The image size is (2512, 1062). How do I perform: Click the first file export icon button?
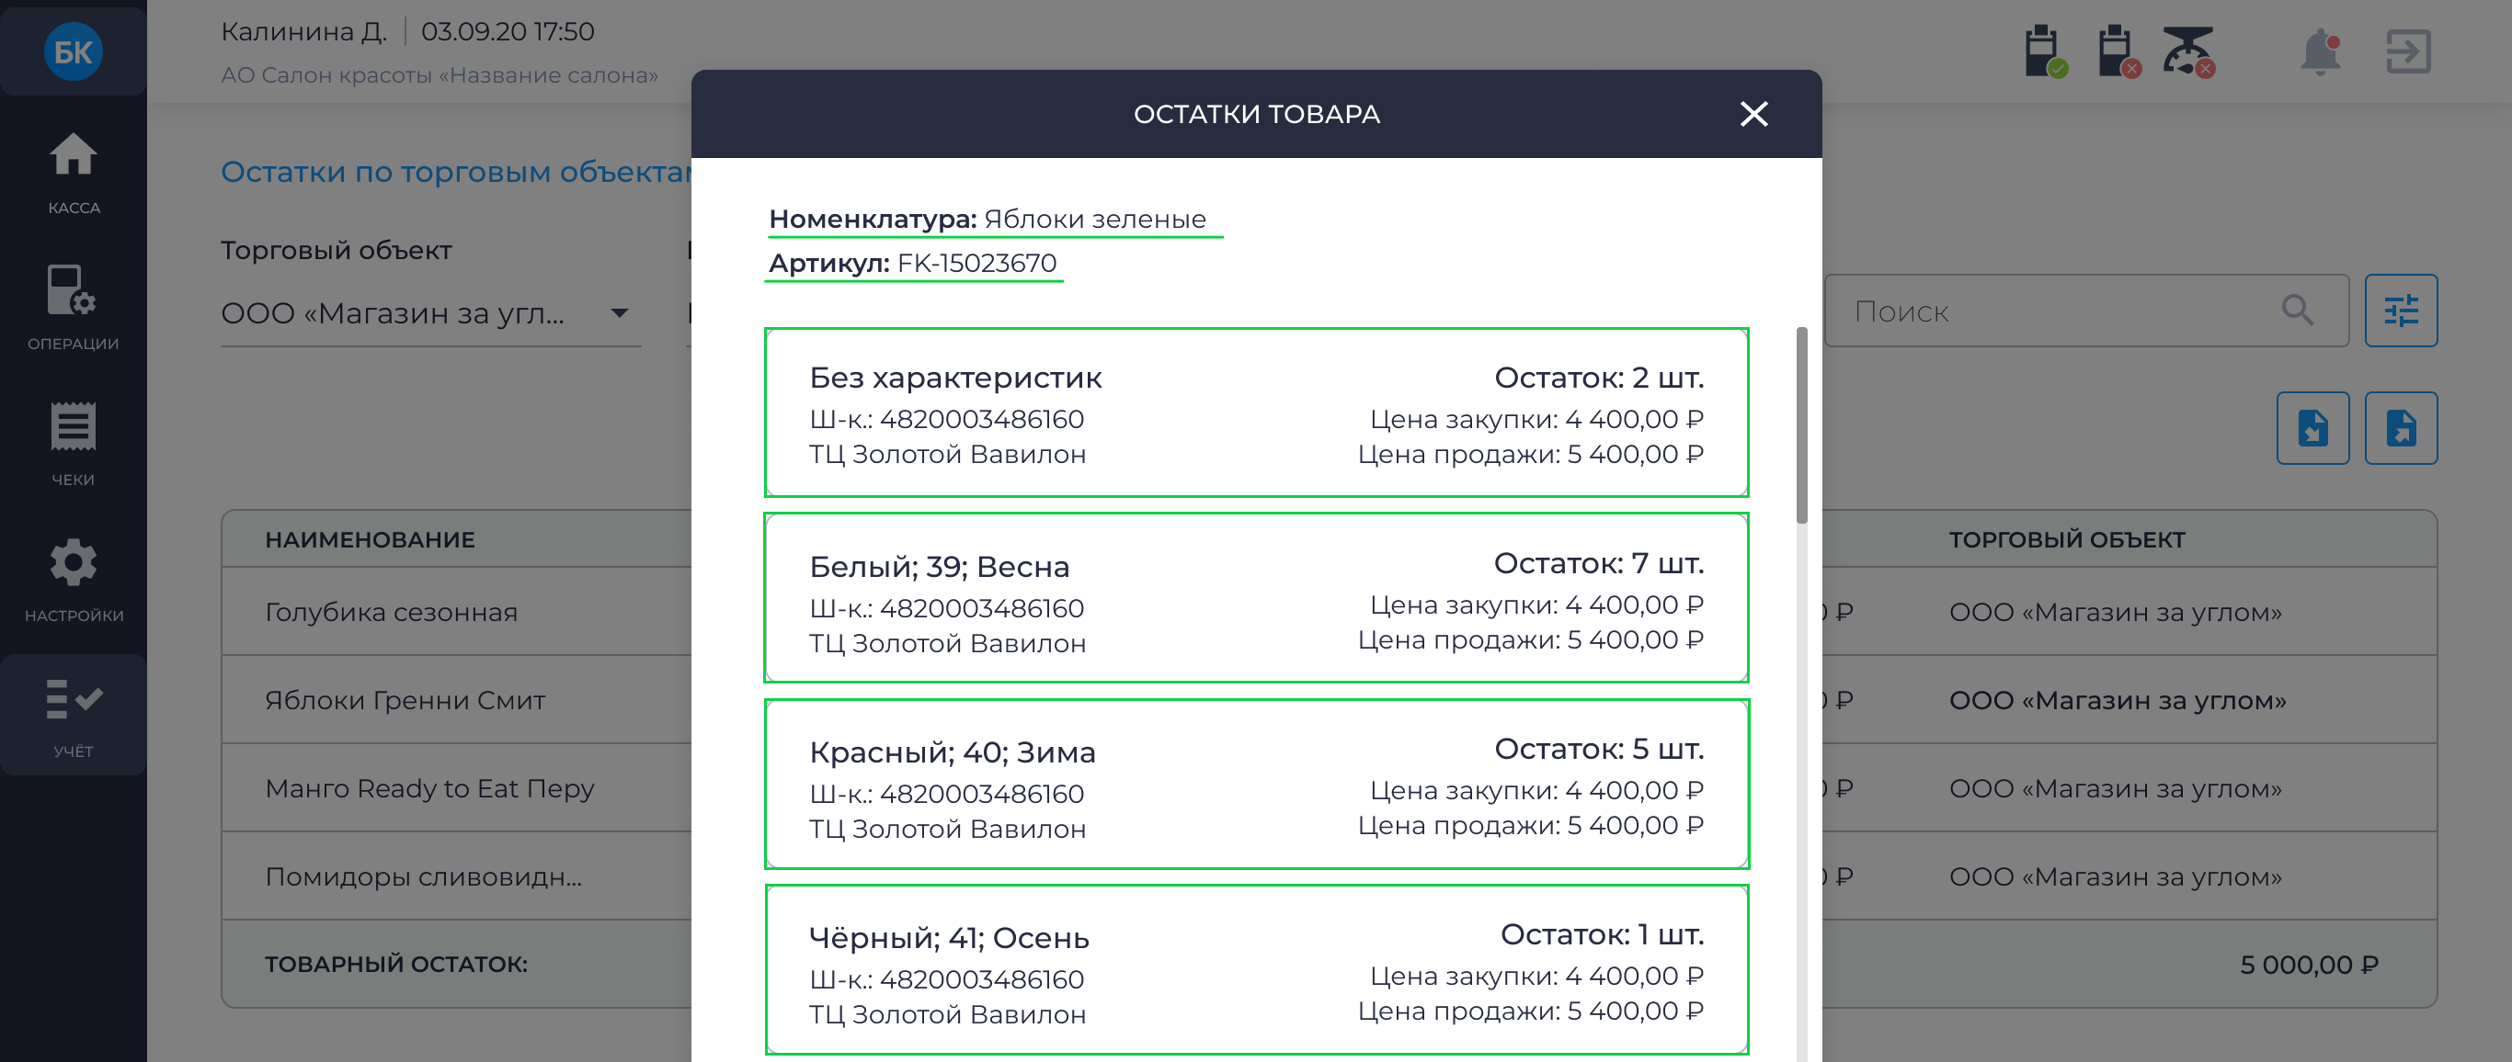2312,428
